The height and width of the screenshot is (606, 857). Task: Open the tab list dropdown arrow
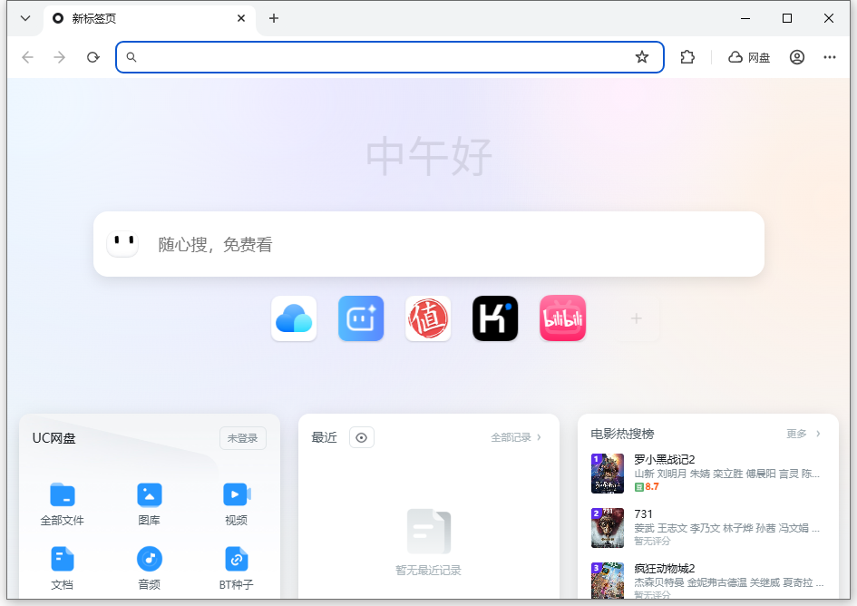tap(24, 18)
